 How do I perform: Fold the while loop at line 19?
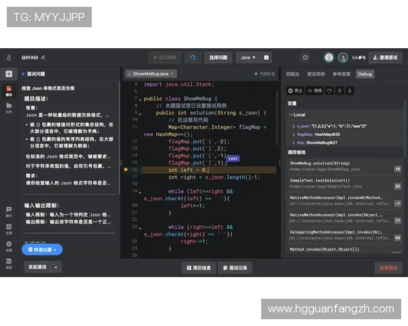140,192
